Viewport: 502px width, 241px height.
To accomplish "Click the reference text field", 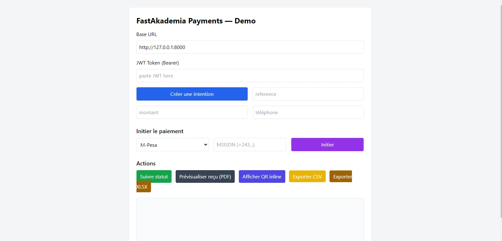I will [x=308, y=94].
